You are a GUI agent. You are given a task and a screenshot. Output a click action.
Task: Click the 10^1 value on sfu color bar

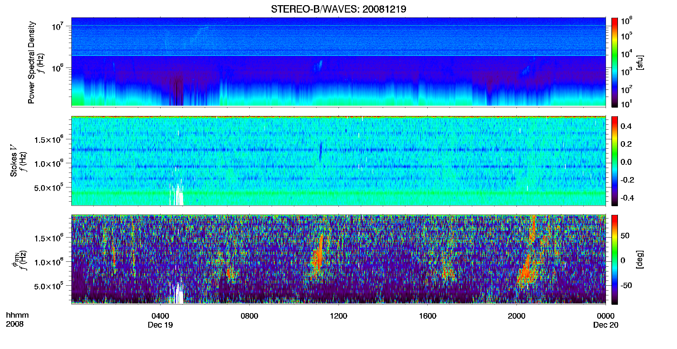click(x=627, y=104)
